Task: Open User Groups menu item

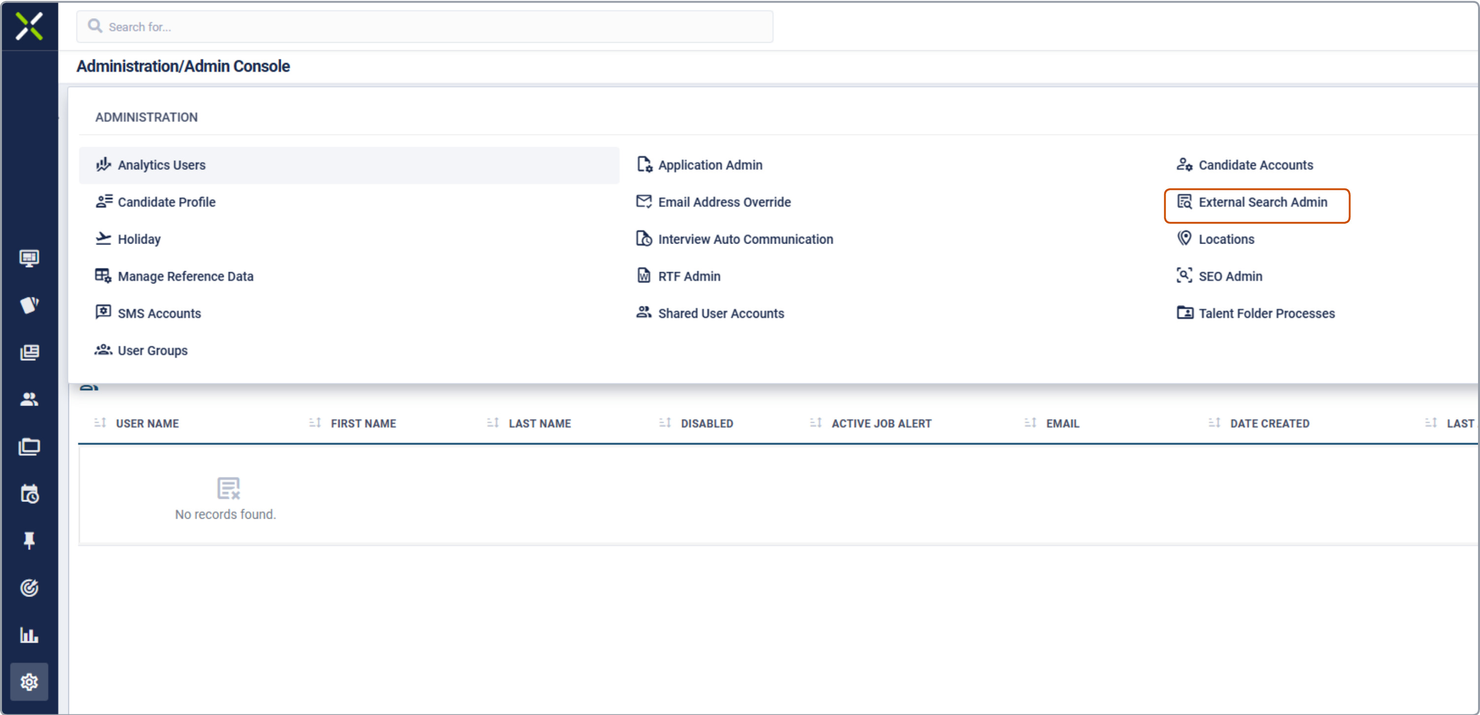Action: pos(152,351)
